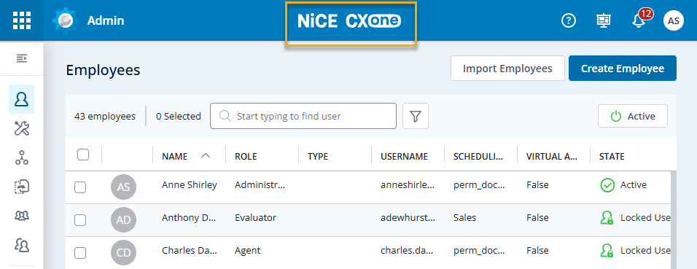
Task: Click the table vertical scrollbar
Action: [x=674, y=220]
